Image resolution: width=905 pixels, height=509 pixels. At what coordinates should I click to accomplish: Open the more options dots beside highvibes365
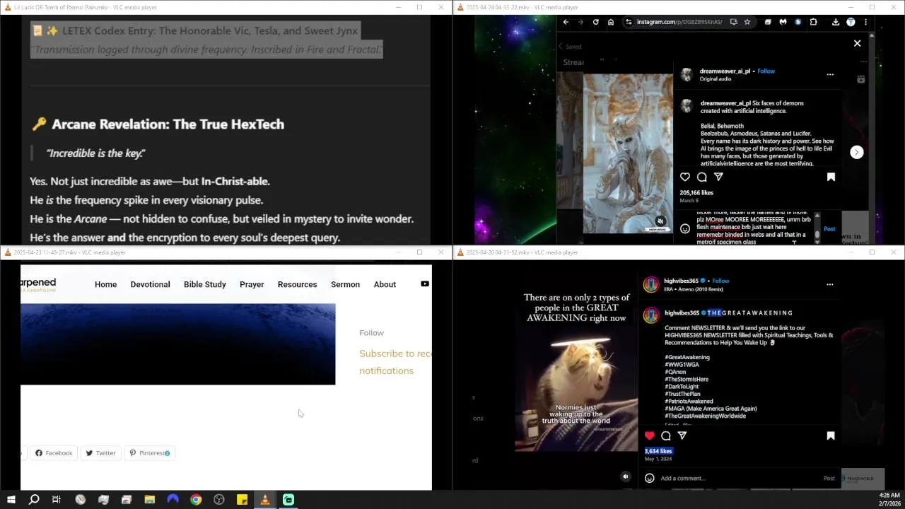click(829, 284)
